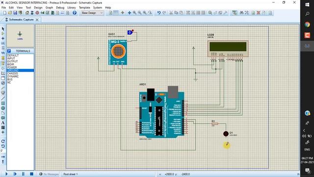
Task: Create a new design with New icon
Action: [x=4, y=13]
